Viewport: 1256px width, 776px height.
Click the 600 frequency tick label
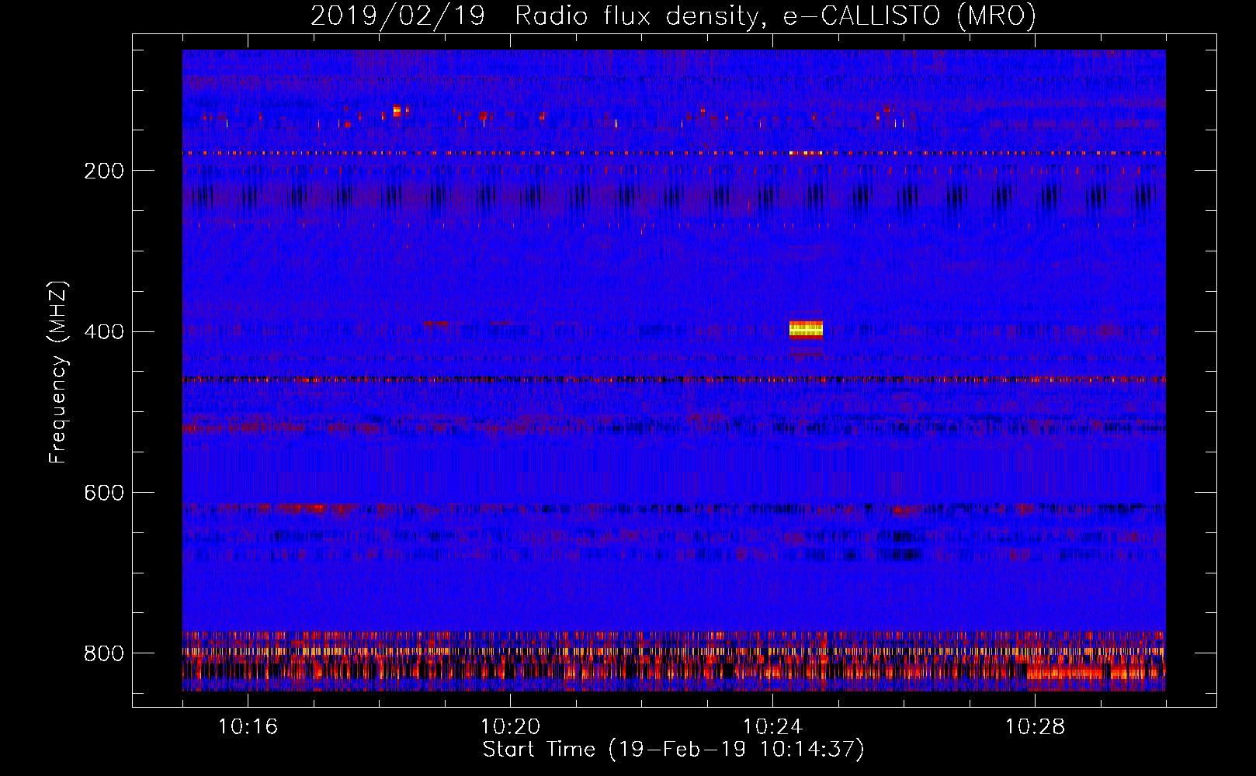[104, 494]
